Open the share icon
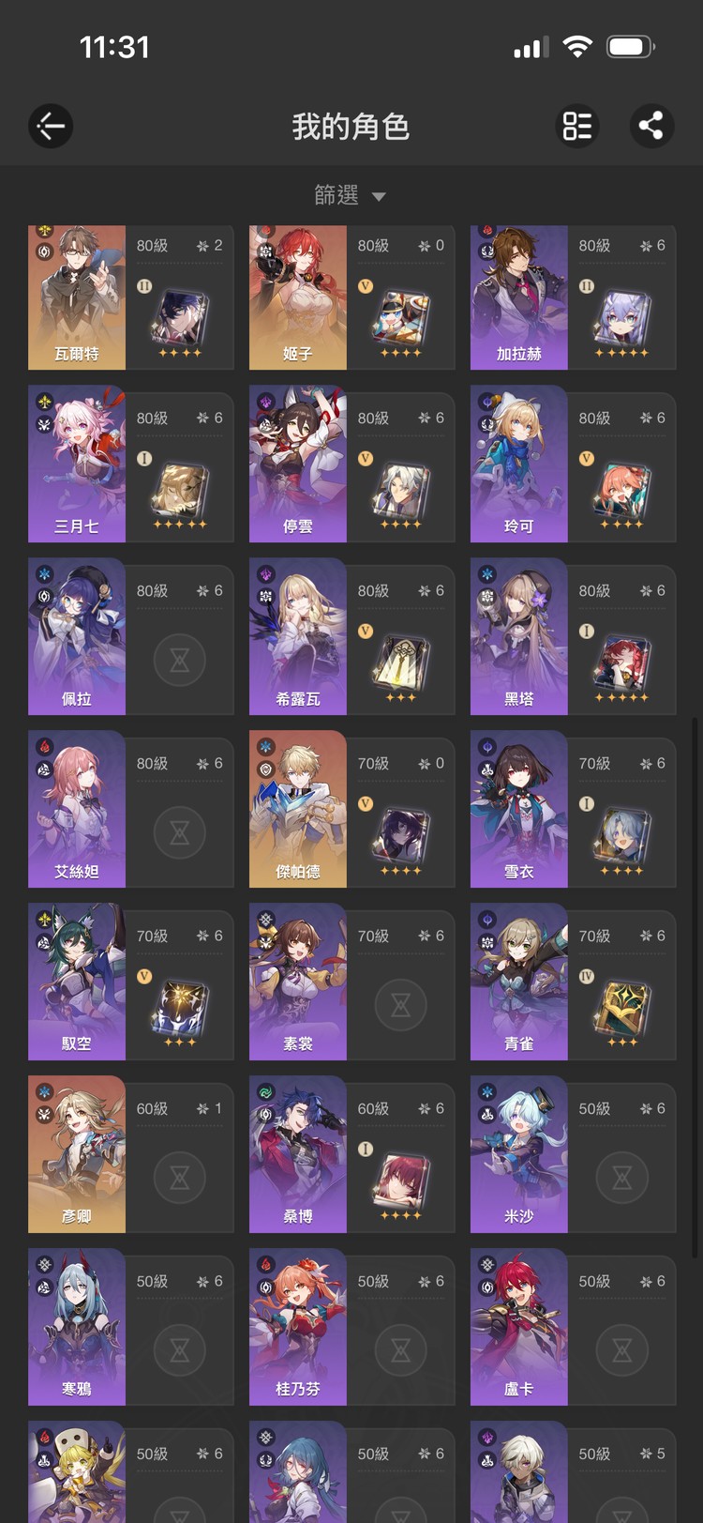703x1523 pixels. [651, 126]
